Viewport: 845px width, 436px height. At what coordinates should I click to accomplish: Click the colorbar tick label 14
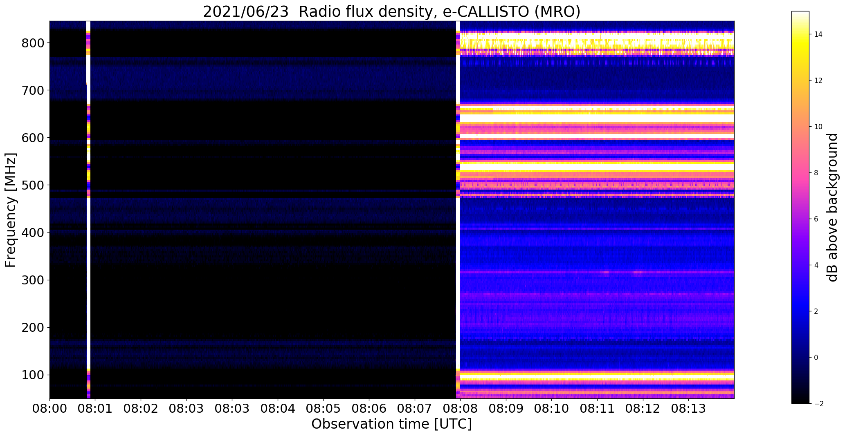pyautogui.click(x=818, y=34)
